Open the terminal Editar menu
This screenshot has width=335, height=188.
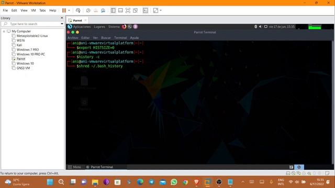[x=85, y=38]
